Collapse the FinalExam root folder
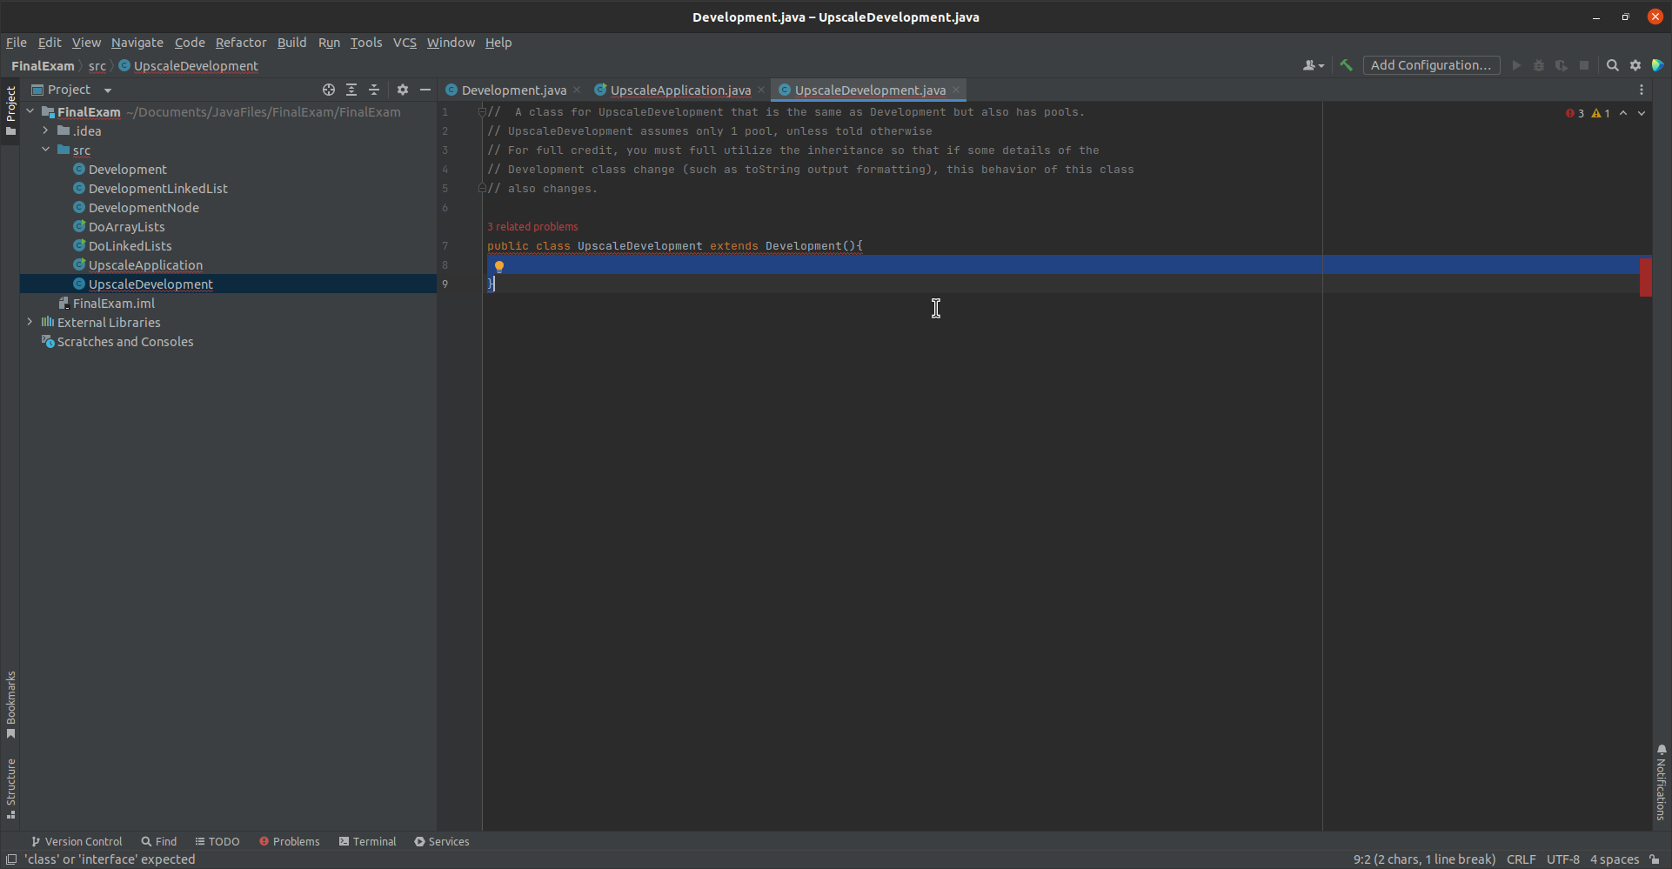This screenshot has width=1672, height=869. coord(30,111)
